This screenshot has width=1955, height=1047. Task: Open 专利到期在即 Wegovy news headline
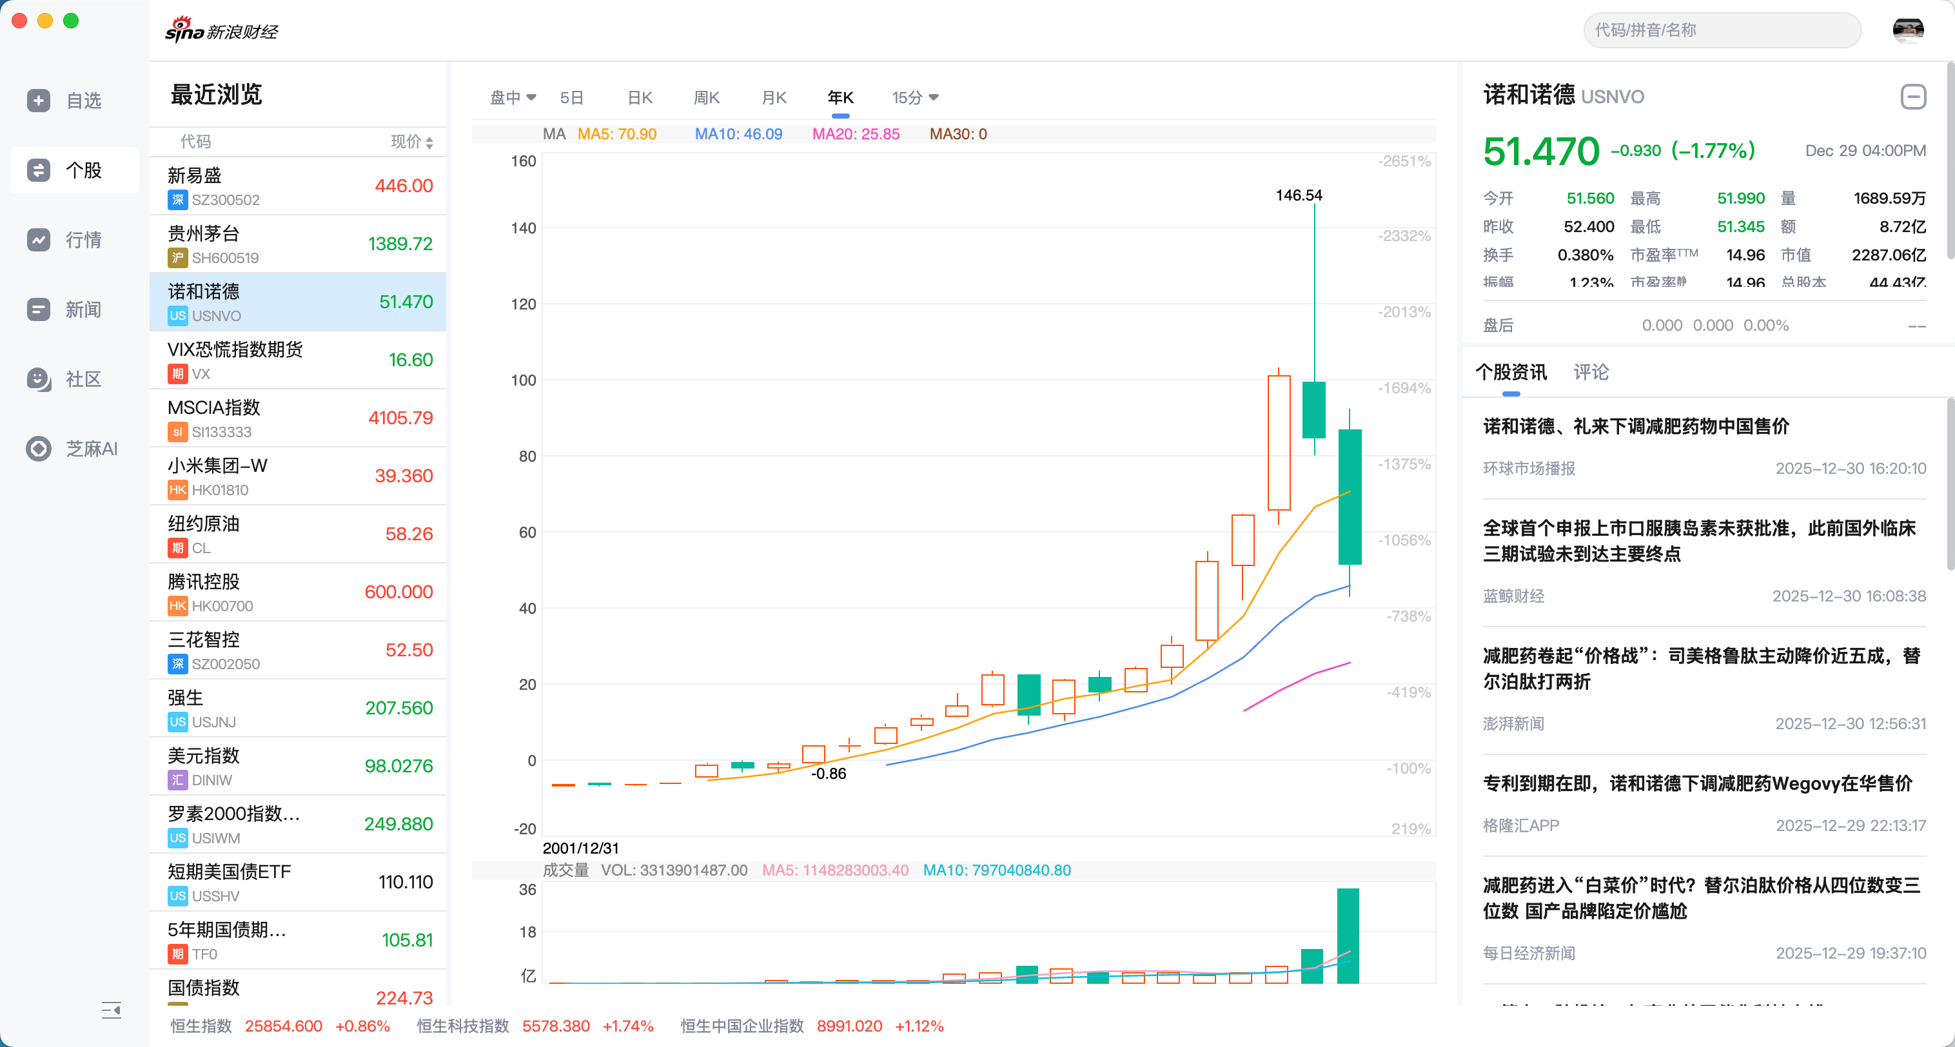point(1697,783)
